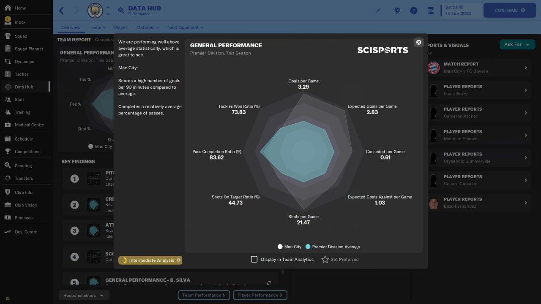Image resolution: width=541 pixels, height=304 pixels.
Task: Open the Finances sidebar icon
Action: 8,218
